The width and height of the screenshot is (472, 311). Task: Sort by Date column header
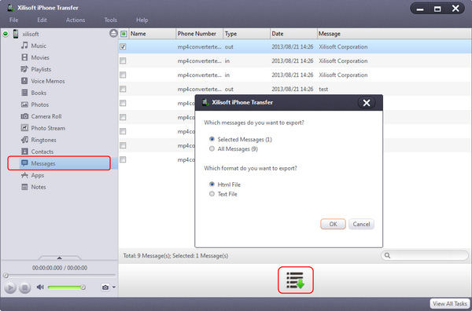[293, 34]
